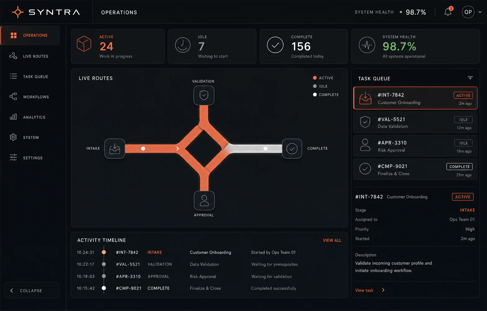Screen dimensions: 487x311
Task: Click the System gear icon
Action: tap(13, 137)
